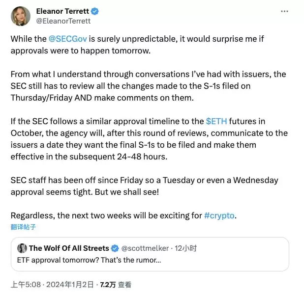This screenshot has height=293, width=304.
Task: Open the @EleanorTerrett handle
Action: click(63, 21)
